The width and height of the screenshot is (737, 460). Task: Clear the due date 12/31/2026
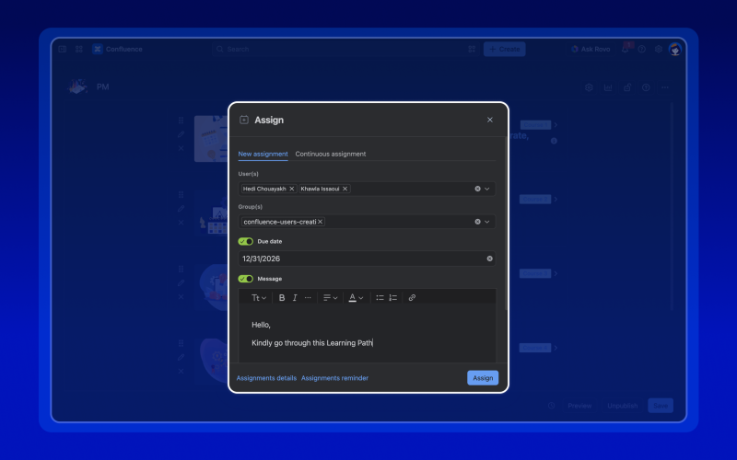pyautogui.click(x=490, y=259)
